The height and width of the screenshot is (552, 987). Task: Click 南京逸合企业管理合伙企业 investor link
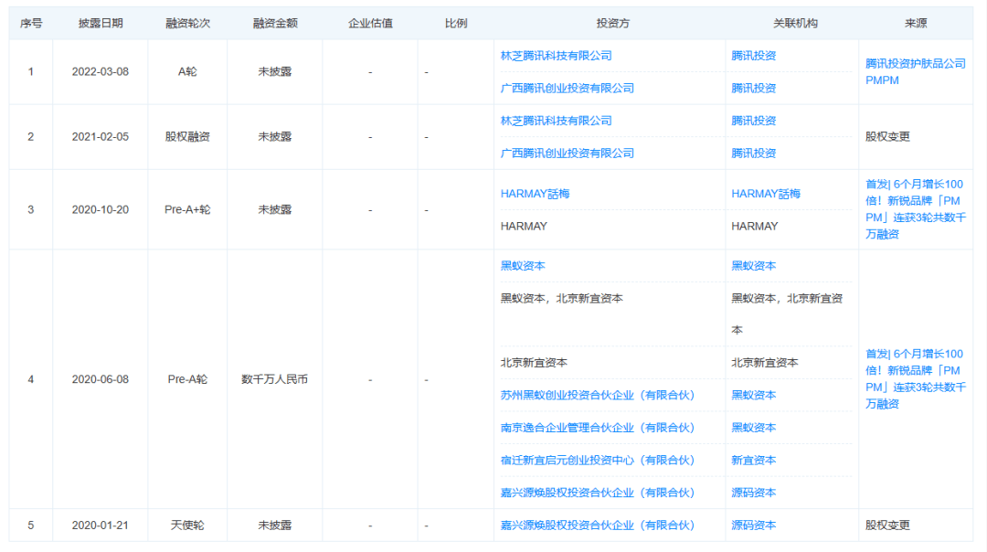click(x=598, y=428)
